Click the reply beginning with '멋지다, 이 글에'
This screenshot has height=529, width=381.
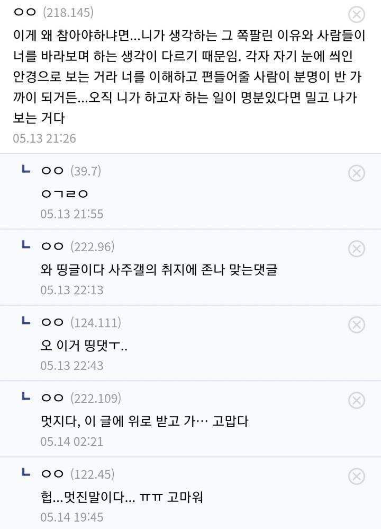point(144,421)
